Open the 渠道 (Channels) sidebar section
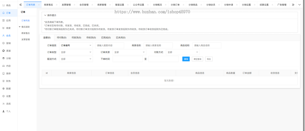Screen dimensions: 305x131 [8, 51]
